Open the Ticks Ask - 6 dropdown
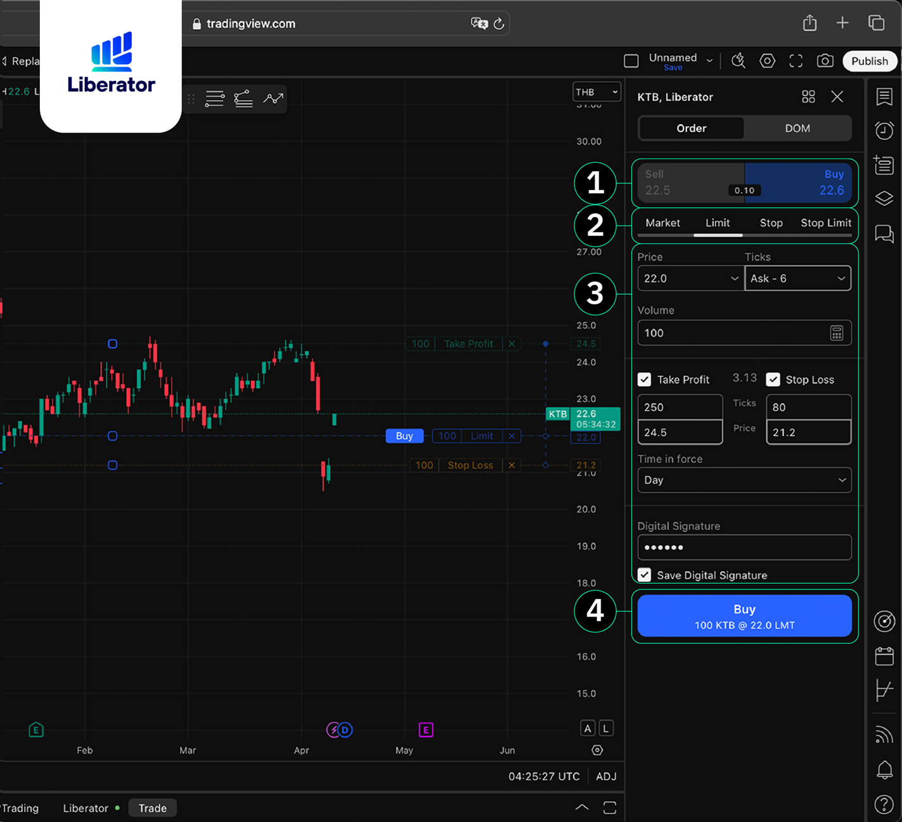 (x=798, y=278)
